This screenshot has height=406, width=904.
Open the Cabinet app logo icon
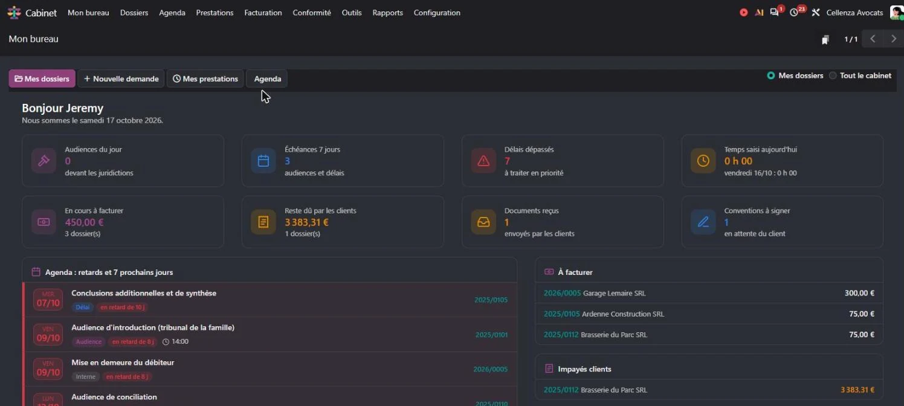[14, 13]
